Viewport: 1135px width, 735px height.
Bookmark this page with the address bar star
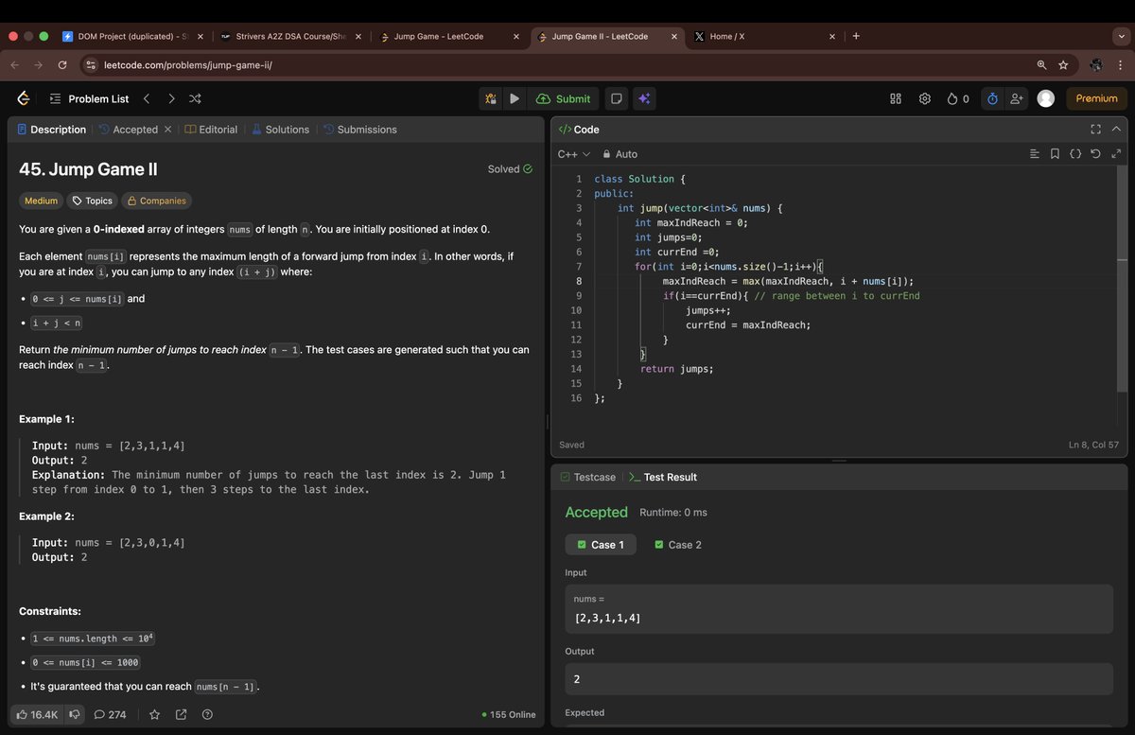[1063, 64]
